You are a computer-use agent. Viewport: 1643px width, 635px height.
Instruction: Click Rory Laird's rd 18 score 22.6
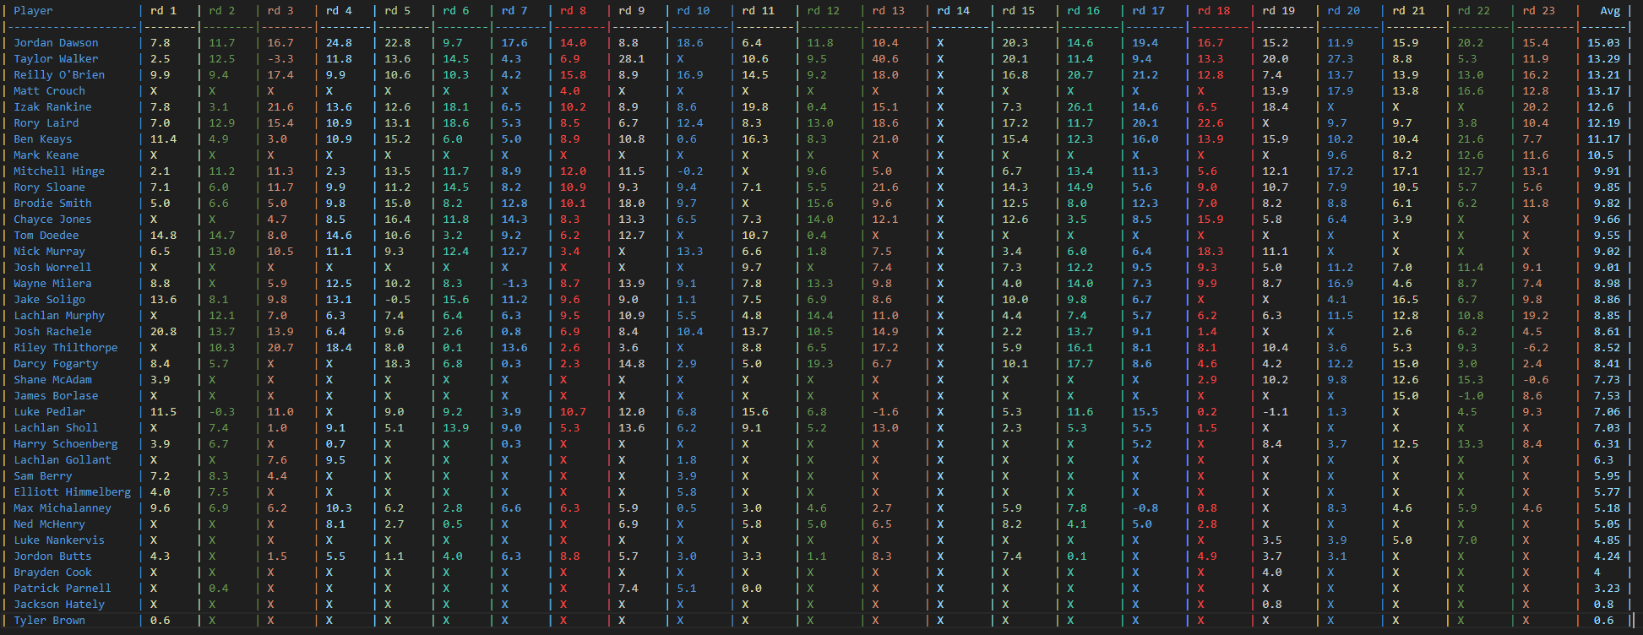(1210, 123)
